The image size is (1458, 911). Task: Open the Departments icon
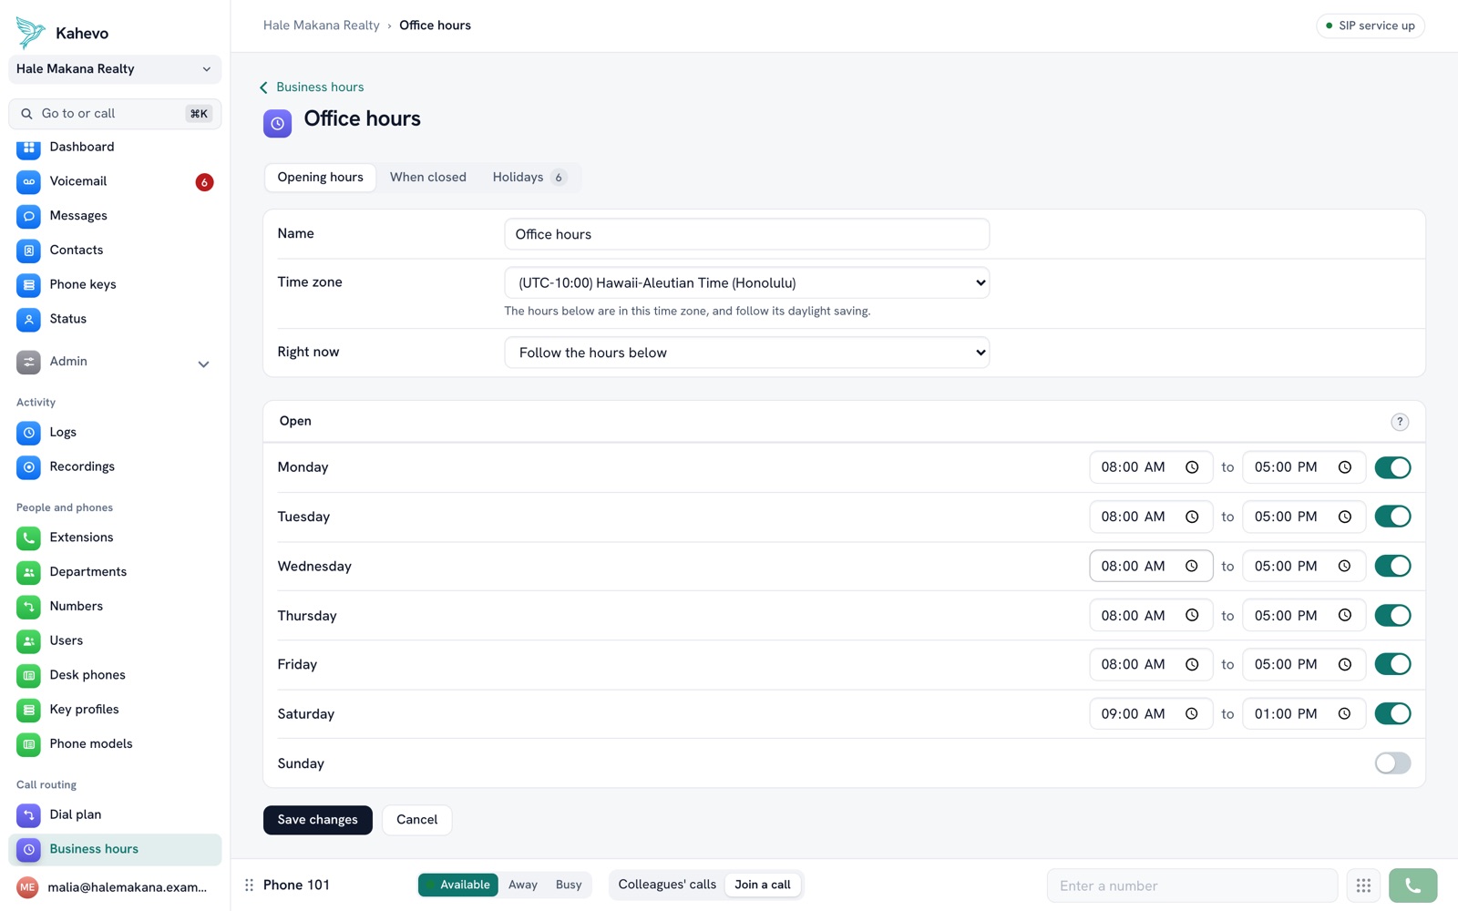[x=28, y=573]
